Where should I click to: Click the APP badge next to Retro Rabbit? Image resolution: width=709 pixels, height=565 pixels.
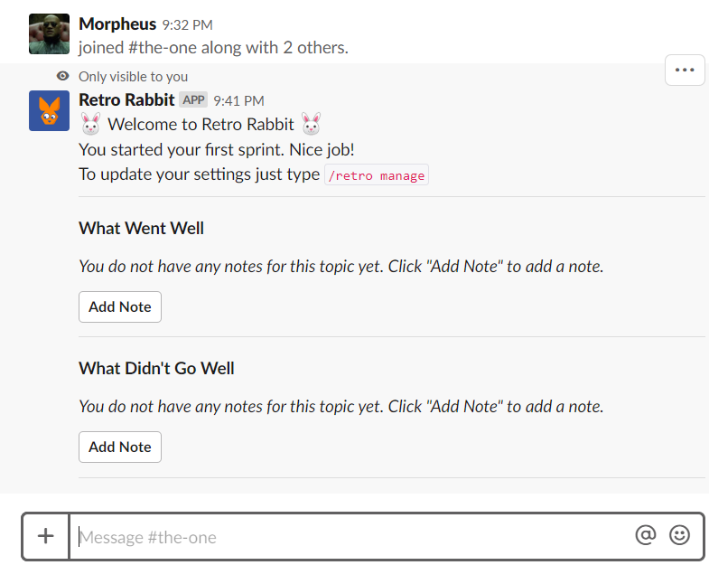(193, 100)
